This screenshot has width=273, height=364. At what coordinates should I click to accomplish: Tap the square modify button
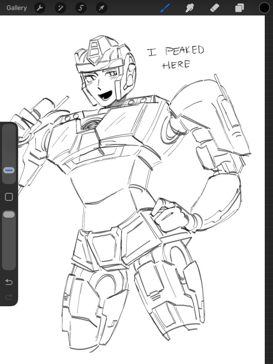[x=9, y=197]
